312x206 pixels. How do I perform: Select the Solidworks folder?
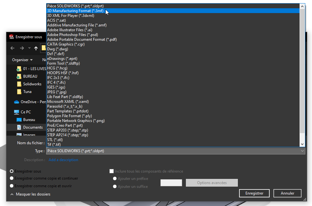pos(29,84)
